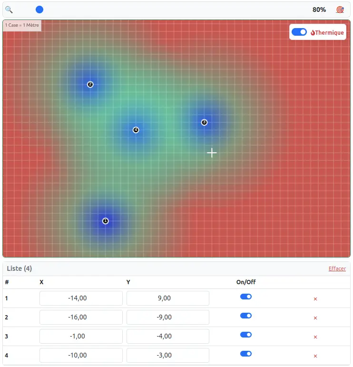Image resolution: width=353 pixels, height=367 pixels.
Task: Delete row 2 with red X
Action: [315, 318]
